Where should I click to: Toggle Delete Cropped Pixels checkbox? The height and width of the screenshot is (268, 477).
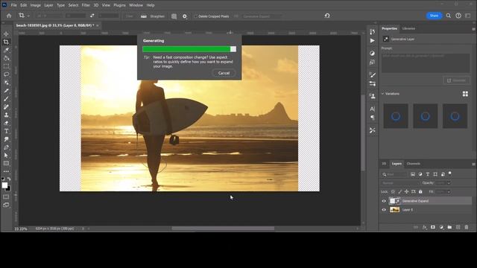(195, 16)
